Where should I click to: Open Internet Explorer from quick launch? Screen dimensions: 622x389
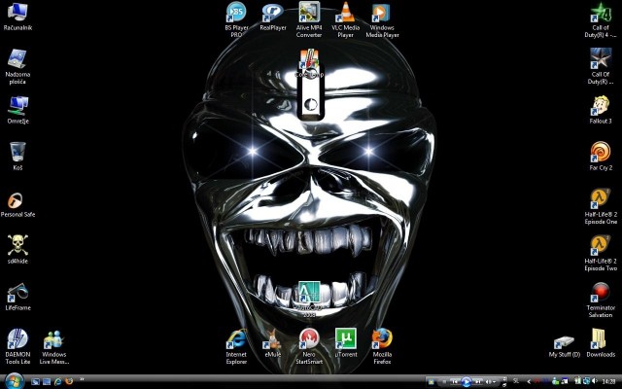click(58, 382)
